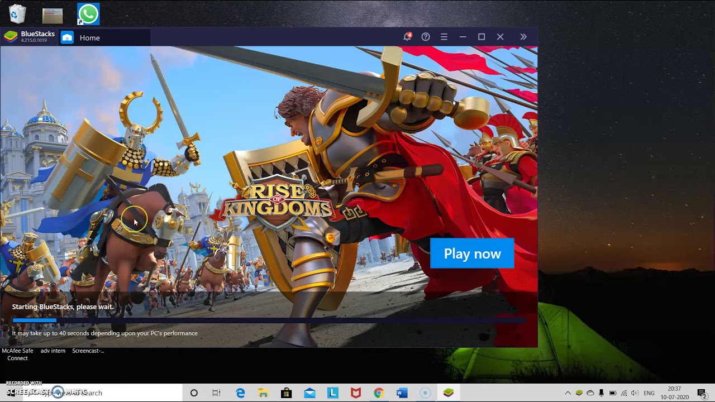Maximize the BlueStacks window
715x402 pixels.
coord(482,37)
